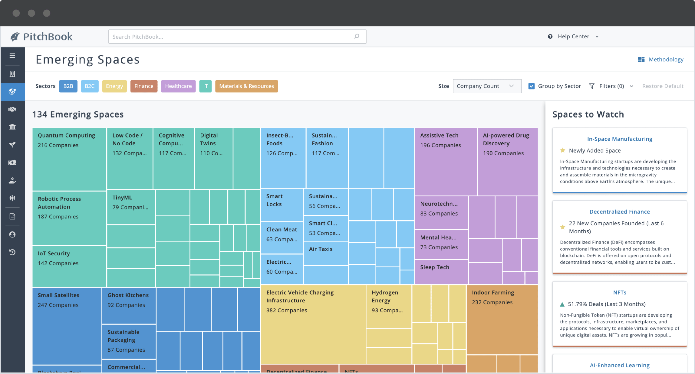The image size is (695, 374).
Task: Open the Decentralized Finance space to watch
Action: coord(619,211)
